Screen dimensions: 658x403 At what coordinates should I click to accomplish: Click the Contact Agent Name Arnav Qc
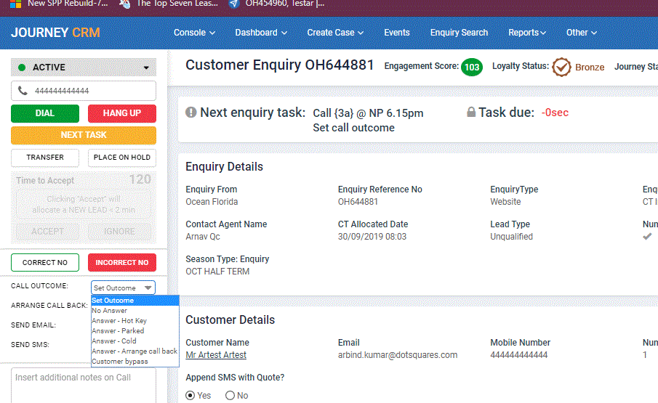(x=203, y=236)
